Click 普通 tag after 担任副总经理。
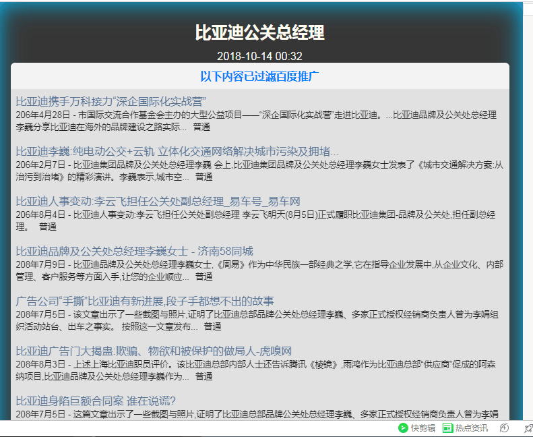This screenshot has width=533, height=437. pyautogui.click(x=48, y=227)
